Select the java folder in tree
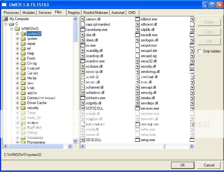This screenshot has height=172, width=224. [x=30, y=83]
